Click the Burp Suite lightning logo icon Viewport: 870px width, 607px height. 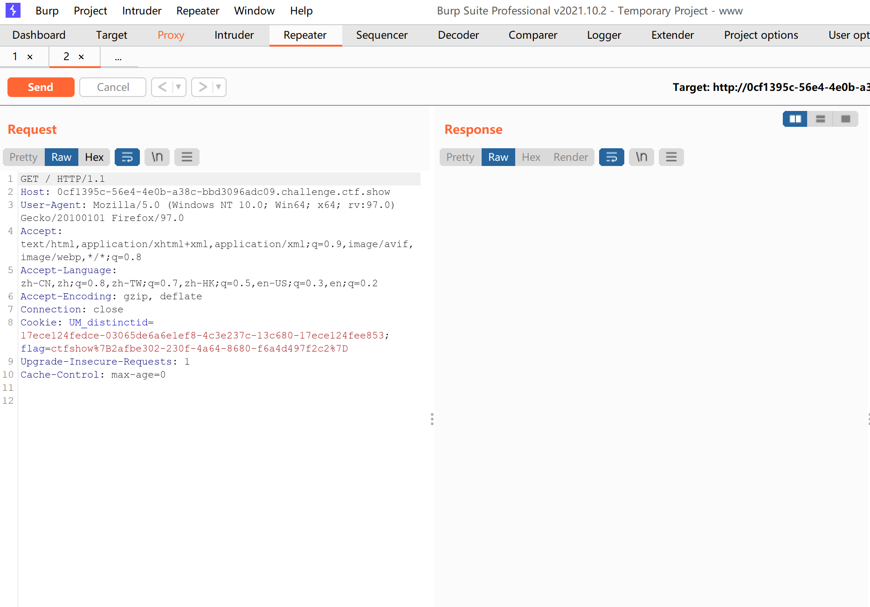point(13,10)
